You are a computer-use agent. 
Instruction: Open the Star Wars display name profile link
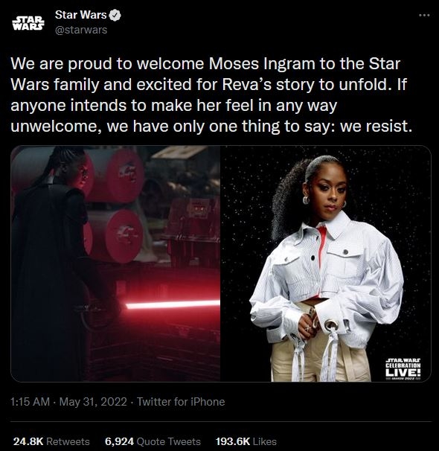[80, 15]
